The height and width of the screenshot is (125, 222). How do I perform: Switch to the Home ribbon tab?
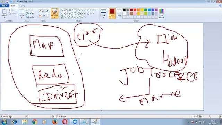[x=14, y=6]
